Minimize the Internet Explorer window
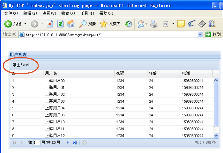 [x=215, y=6]
